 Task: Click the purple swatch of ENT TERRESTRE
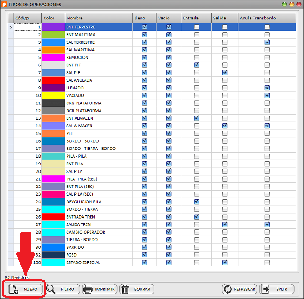[x=53, y=27]
